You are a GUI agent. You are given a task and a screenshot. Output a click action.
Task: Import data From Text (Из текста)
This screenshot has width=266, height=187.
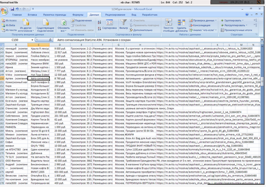click(x=9, y=30)
